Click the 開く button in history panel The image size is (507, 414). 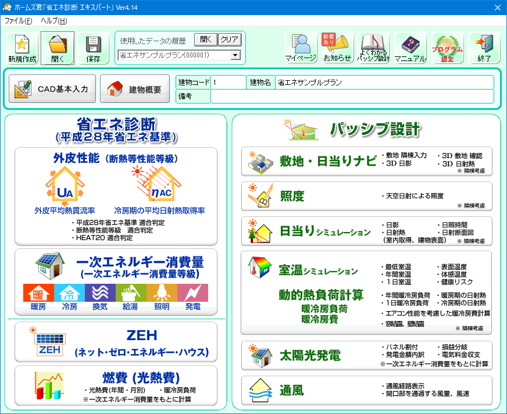point(206,40)
